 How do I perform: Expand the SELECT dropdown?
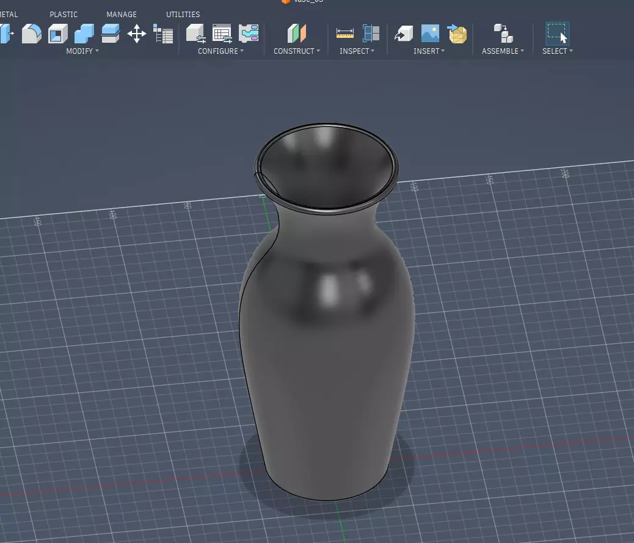[558, 51]
